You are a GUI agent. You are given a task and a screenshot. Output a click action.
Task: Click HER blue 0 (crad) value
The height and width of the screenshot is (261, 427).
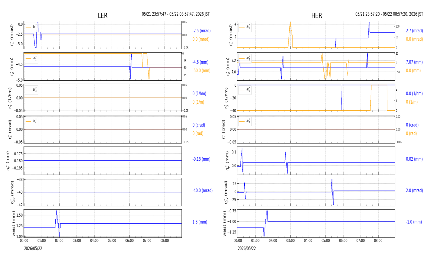412,125
